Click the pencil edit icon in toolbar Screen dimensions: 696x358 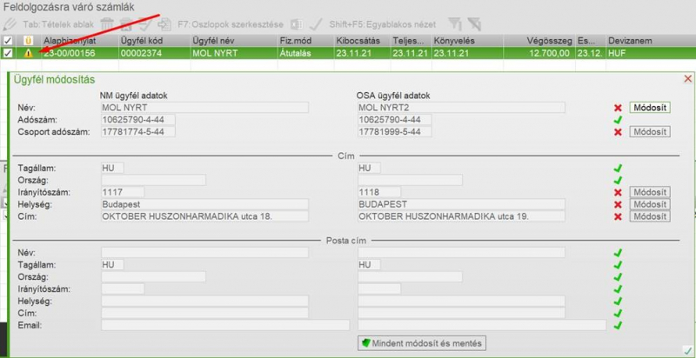9,24
